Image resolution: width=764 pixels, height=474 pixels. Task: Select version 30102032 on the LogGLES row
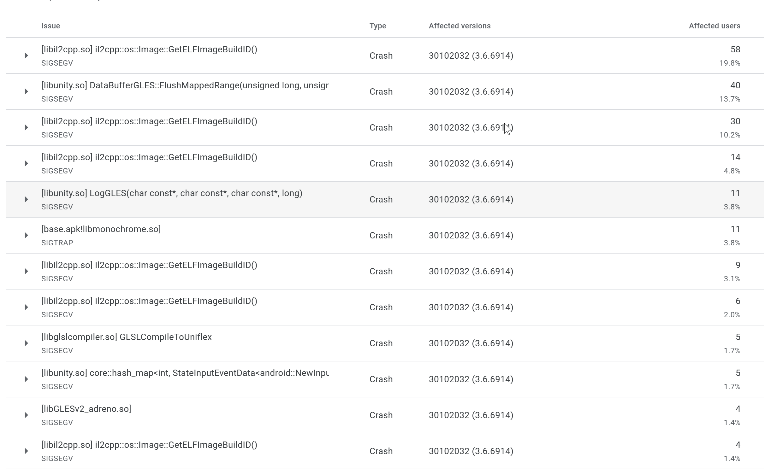pyautogui.click(x=471, y=199)
